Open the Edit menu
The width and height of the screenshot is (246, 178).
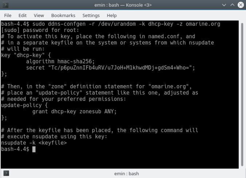[x=23, y=15]
